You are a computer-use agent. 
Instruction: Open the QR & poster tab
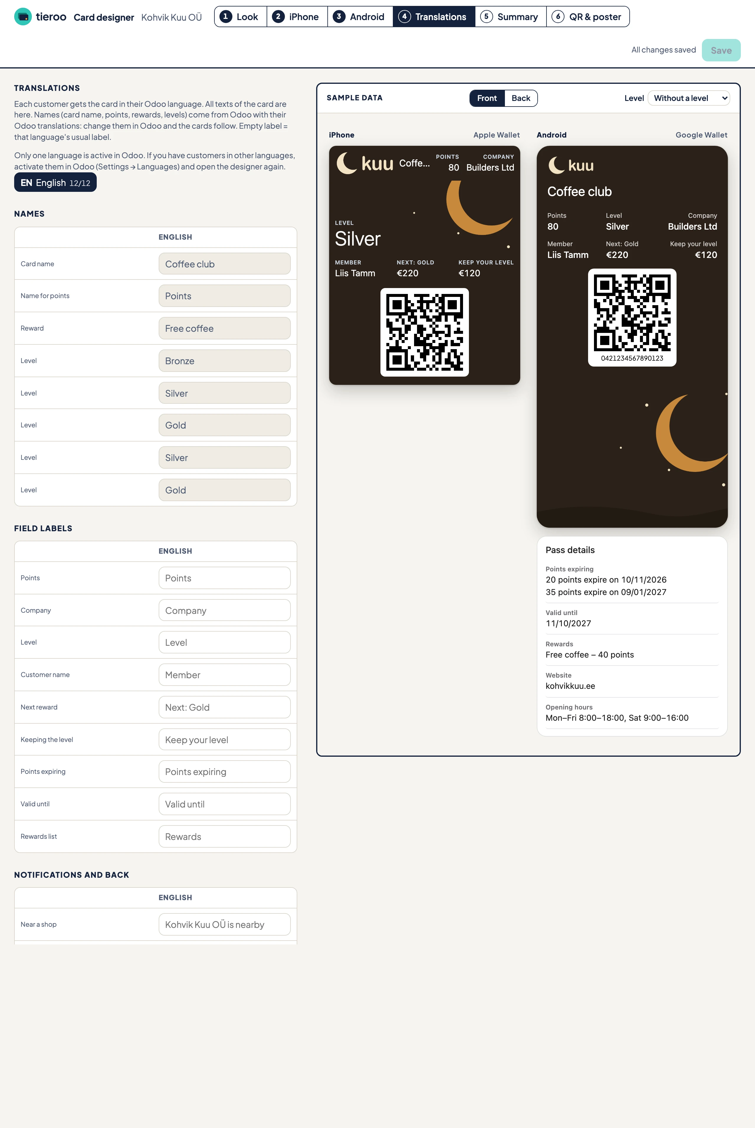click(587, 17)
